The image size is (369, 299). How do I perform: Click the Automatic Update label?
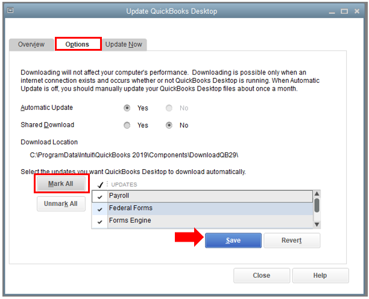click(46, 108)
